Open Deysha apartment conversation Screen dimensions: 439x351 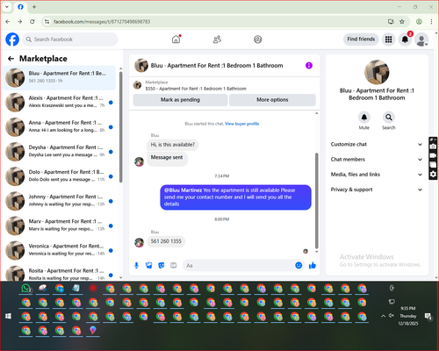[x=60, y=152]
